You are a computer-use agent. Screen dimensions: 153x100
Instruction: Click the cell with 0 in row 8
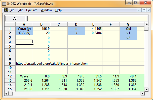click(42, 59)
